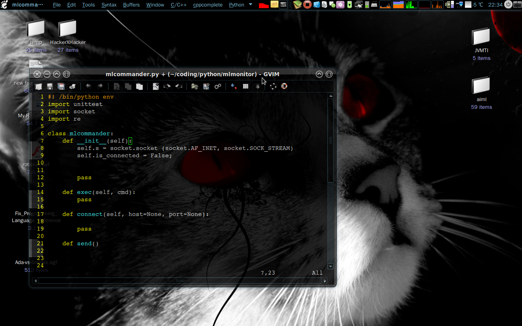Open the Window menu

pyautogui.click(x=155, y=5)
